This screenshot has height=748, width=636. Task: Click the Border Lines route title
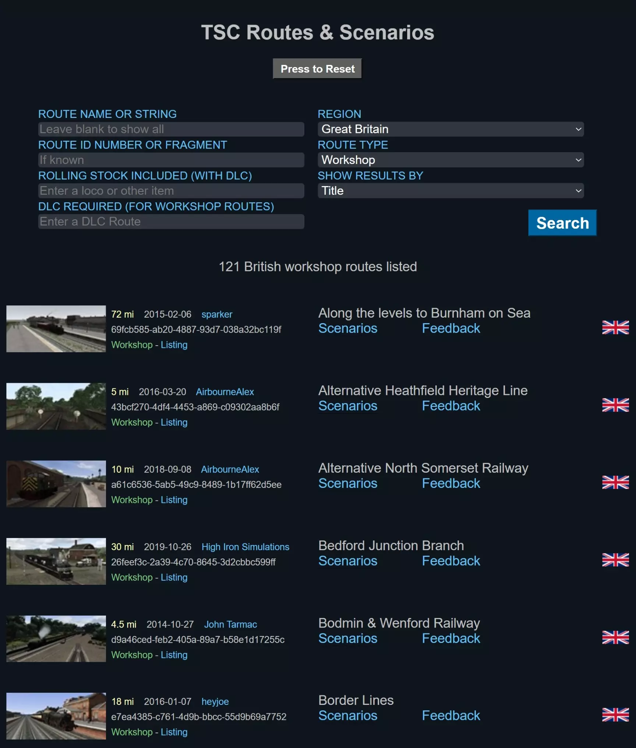point(356,700)
